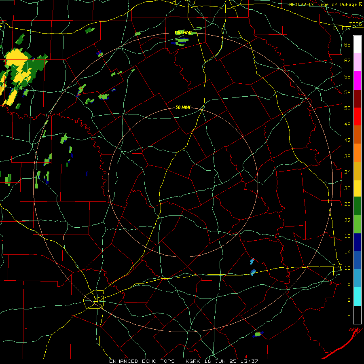
Task: Click the NEXLAB-College of DuPage credit
Action: 325,4
